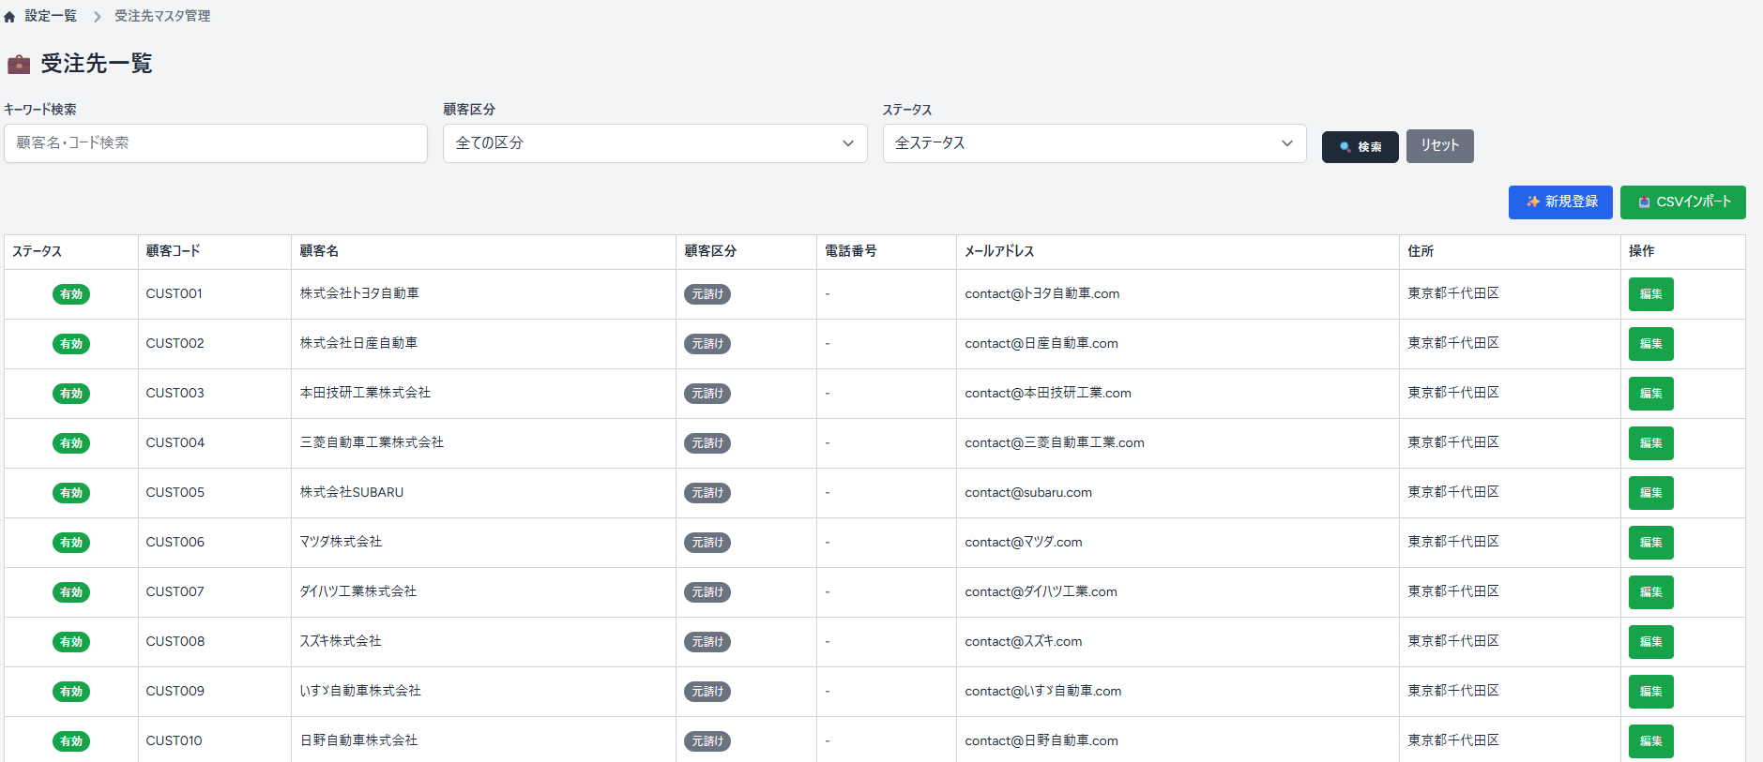This screenshot has height=762, width=1763.
Task: Click the briefcase icon beside 受注先一覧
Action: (19, 65)
